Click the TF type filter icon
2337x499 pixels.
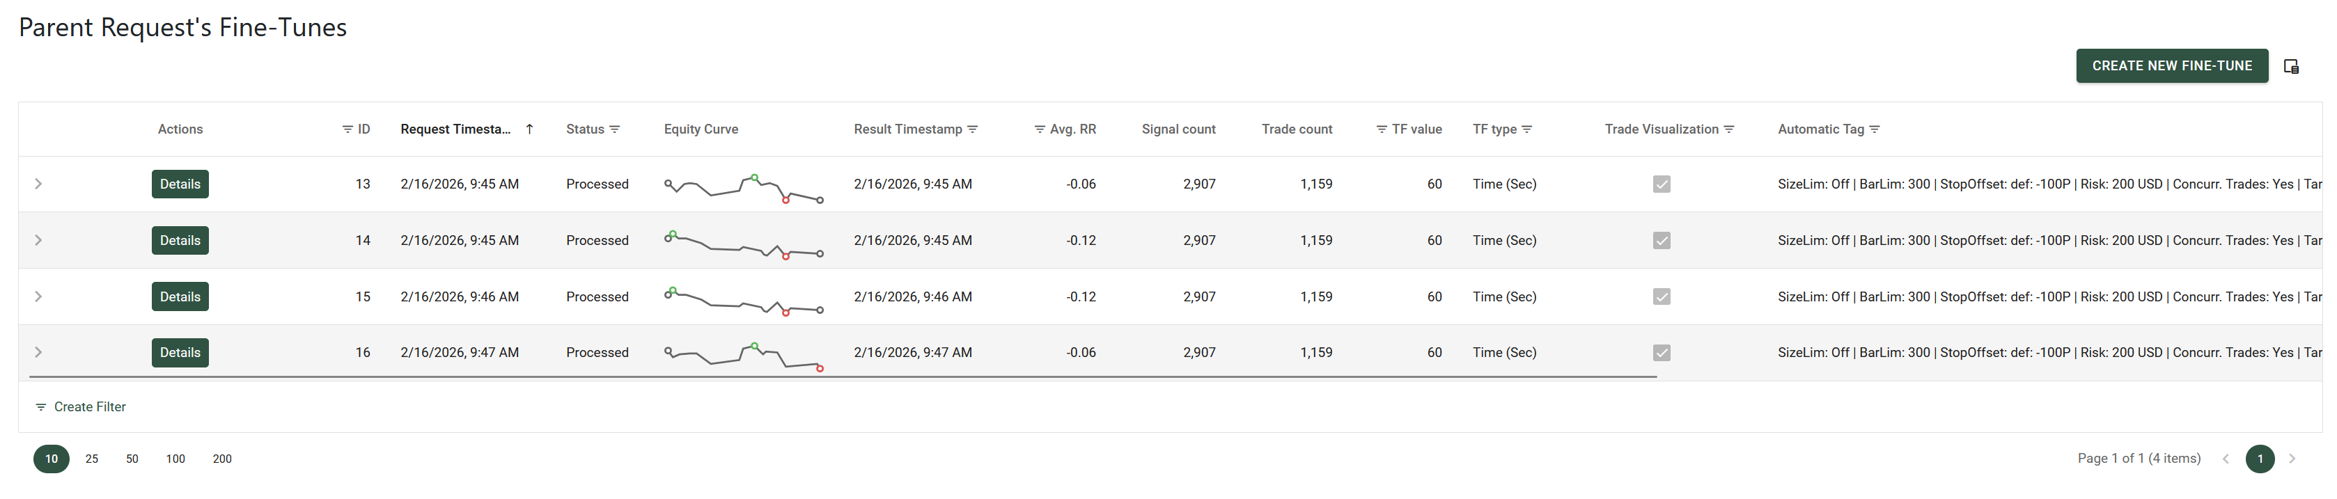[x=1527, y=129]
